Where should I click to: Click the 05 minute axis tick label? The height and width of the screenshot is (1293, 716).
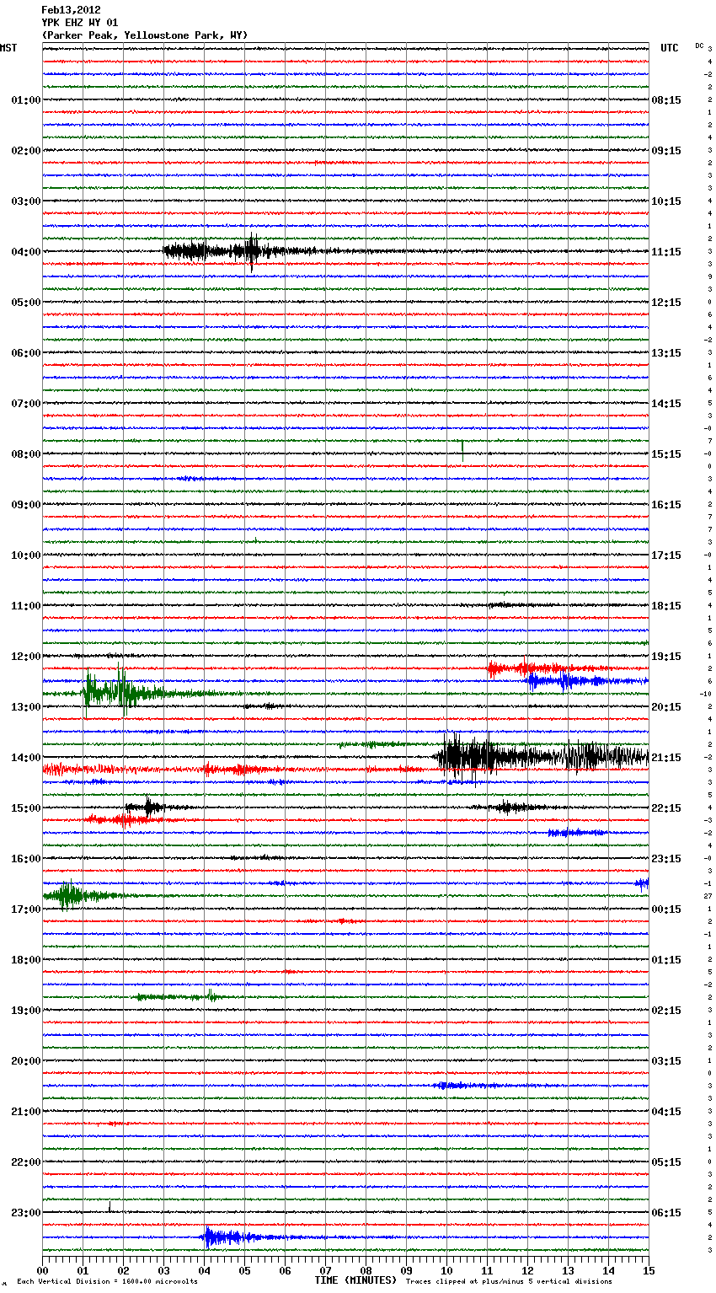pos(245,1270)
